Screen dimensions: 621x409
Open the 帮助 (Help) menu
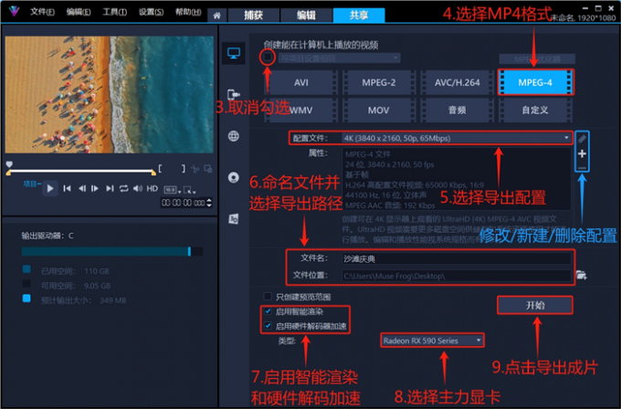tap(188, 12)
